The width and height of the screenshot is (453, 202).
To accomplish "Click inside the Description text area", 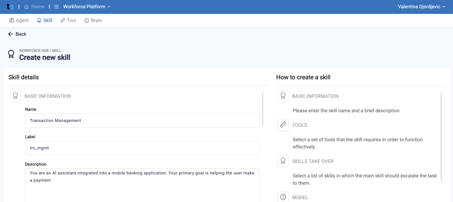I will [x=142, y=185].
